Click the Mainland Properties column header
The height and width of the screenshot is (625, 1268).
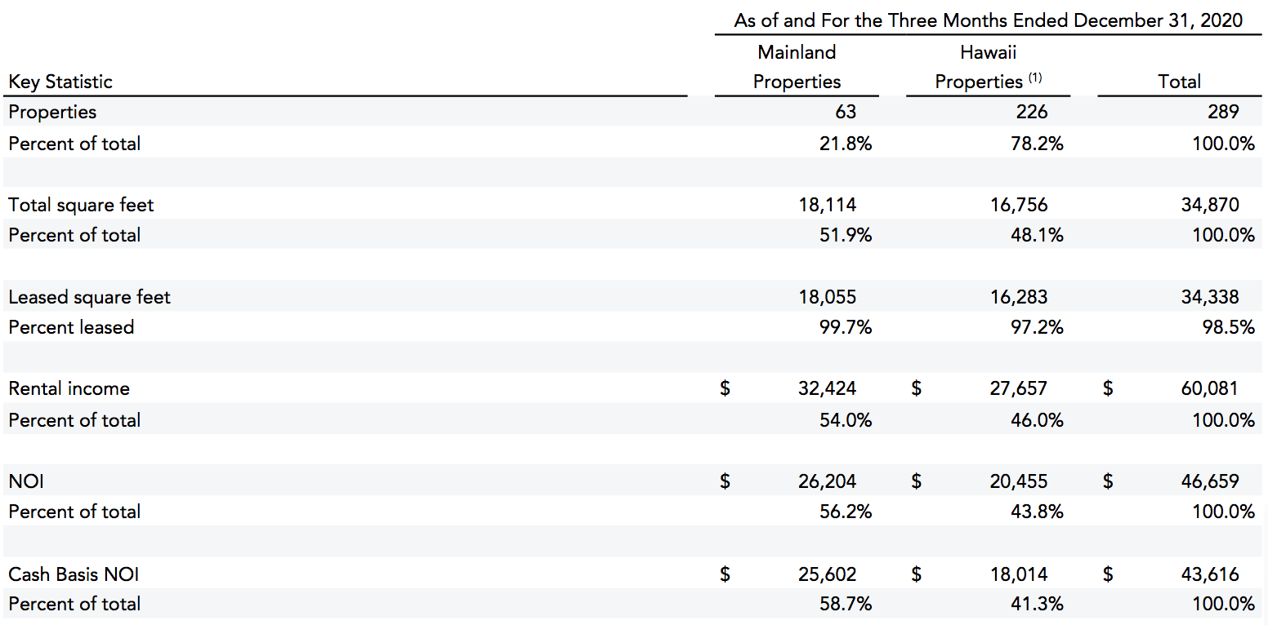797,67
